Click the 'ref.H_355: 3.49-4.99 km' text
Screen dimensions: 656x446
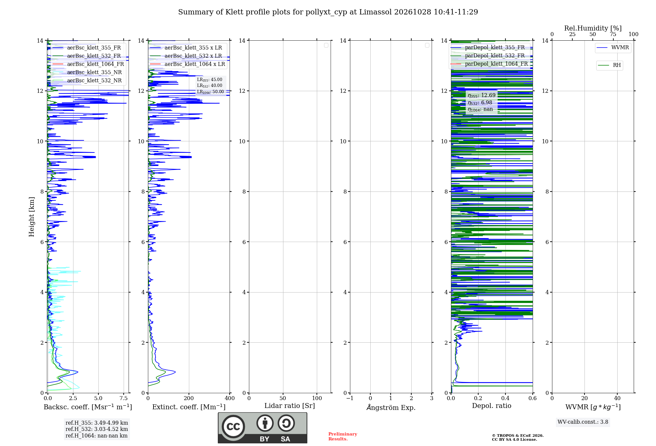point(97,423)
